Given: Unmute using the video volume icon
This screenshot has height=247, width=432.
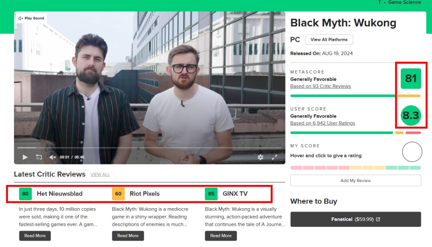Looking at the screenshot, I should coord(52,157).
